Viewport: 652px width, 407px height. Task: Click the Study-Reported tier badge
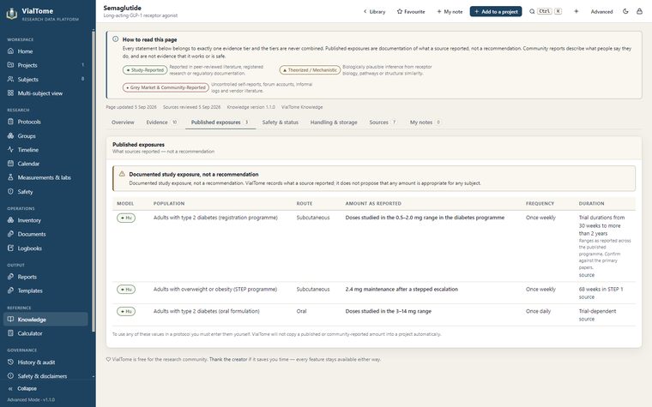click(145, 70)
